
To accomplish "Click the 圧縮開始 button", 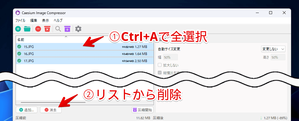I will click(x=143, y=110).
